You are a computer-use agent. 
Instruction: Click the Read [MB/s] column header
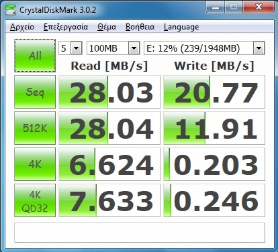109,66
